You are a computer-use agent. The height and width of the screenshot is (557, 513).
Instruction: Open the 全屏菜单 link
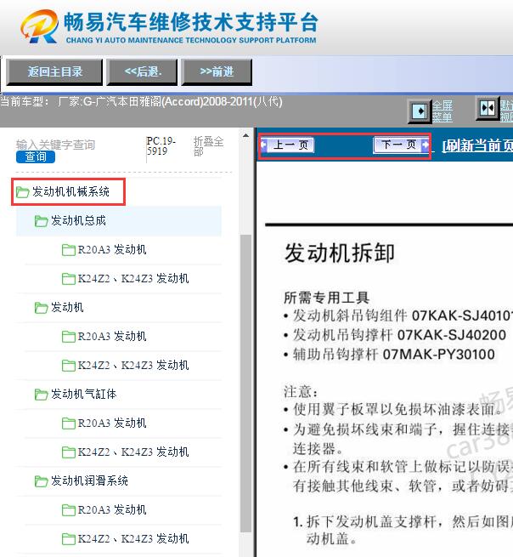tap(442, 111)
